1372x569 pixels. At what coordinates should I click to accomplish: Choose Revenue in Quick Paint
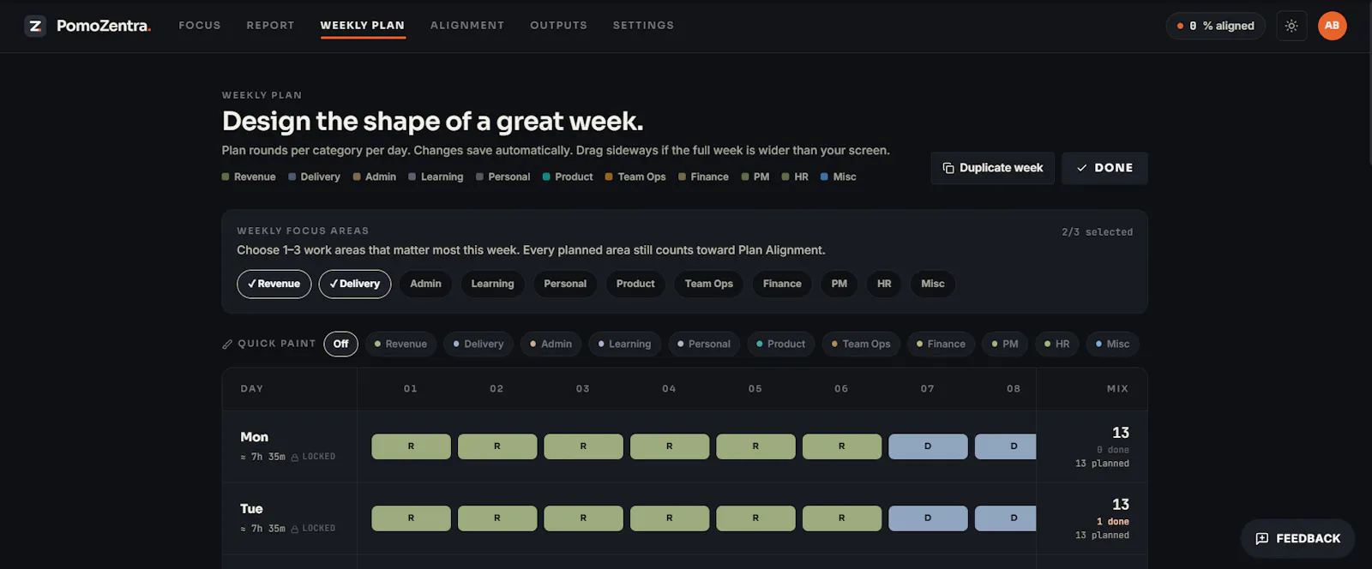tap(400, 344)
